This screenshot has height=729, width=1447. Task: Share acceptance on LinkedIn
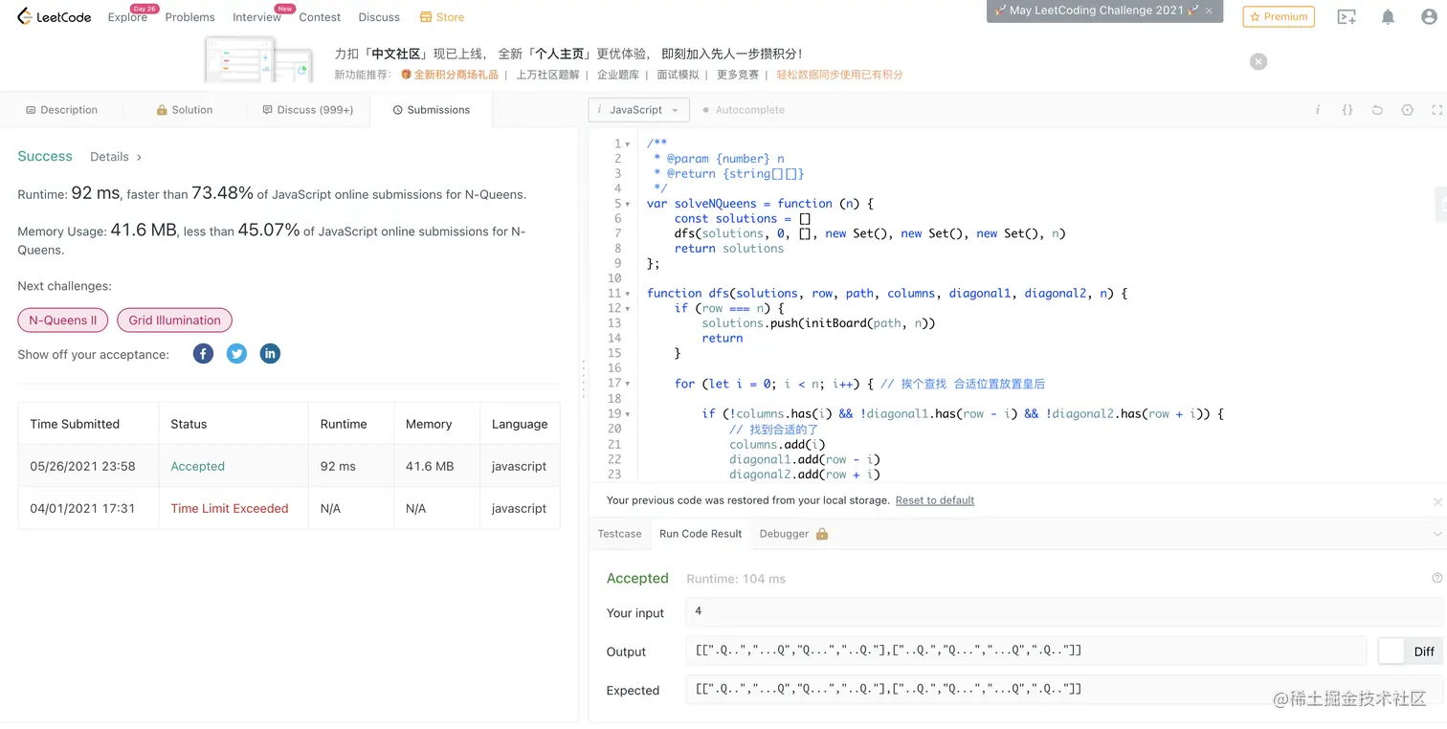[270, 354]
